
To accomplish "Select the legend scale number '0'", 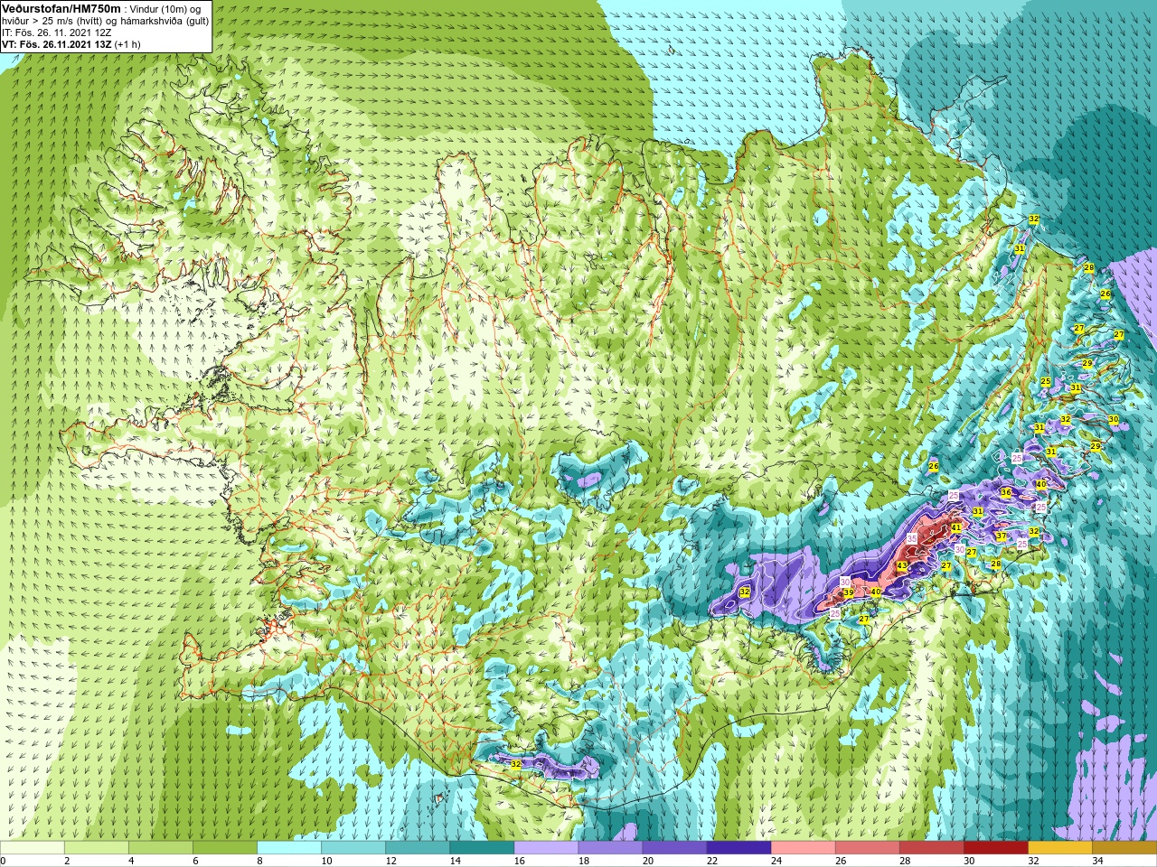I will 4,861.
